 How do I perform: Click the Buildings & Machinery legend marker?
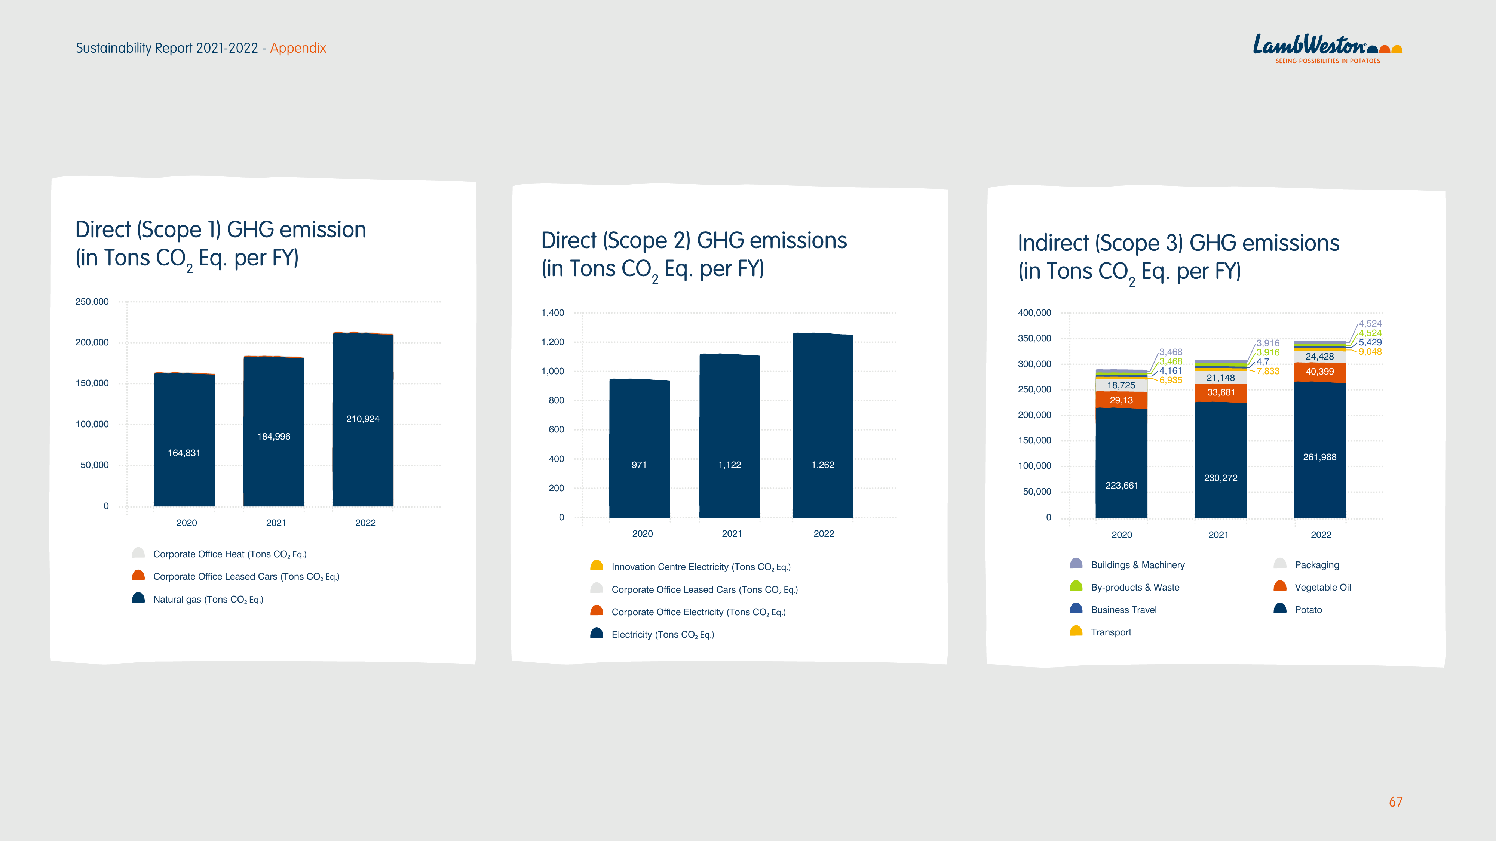coord(1076,564)
